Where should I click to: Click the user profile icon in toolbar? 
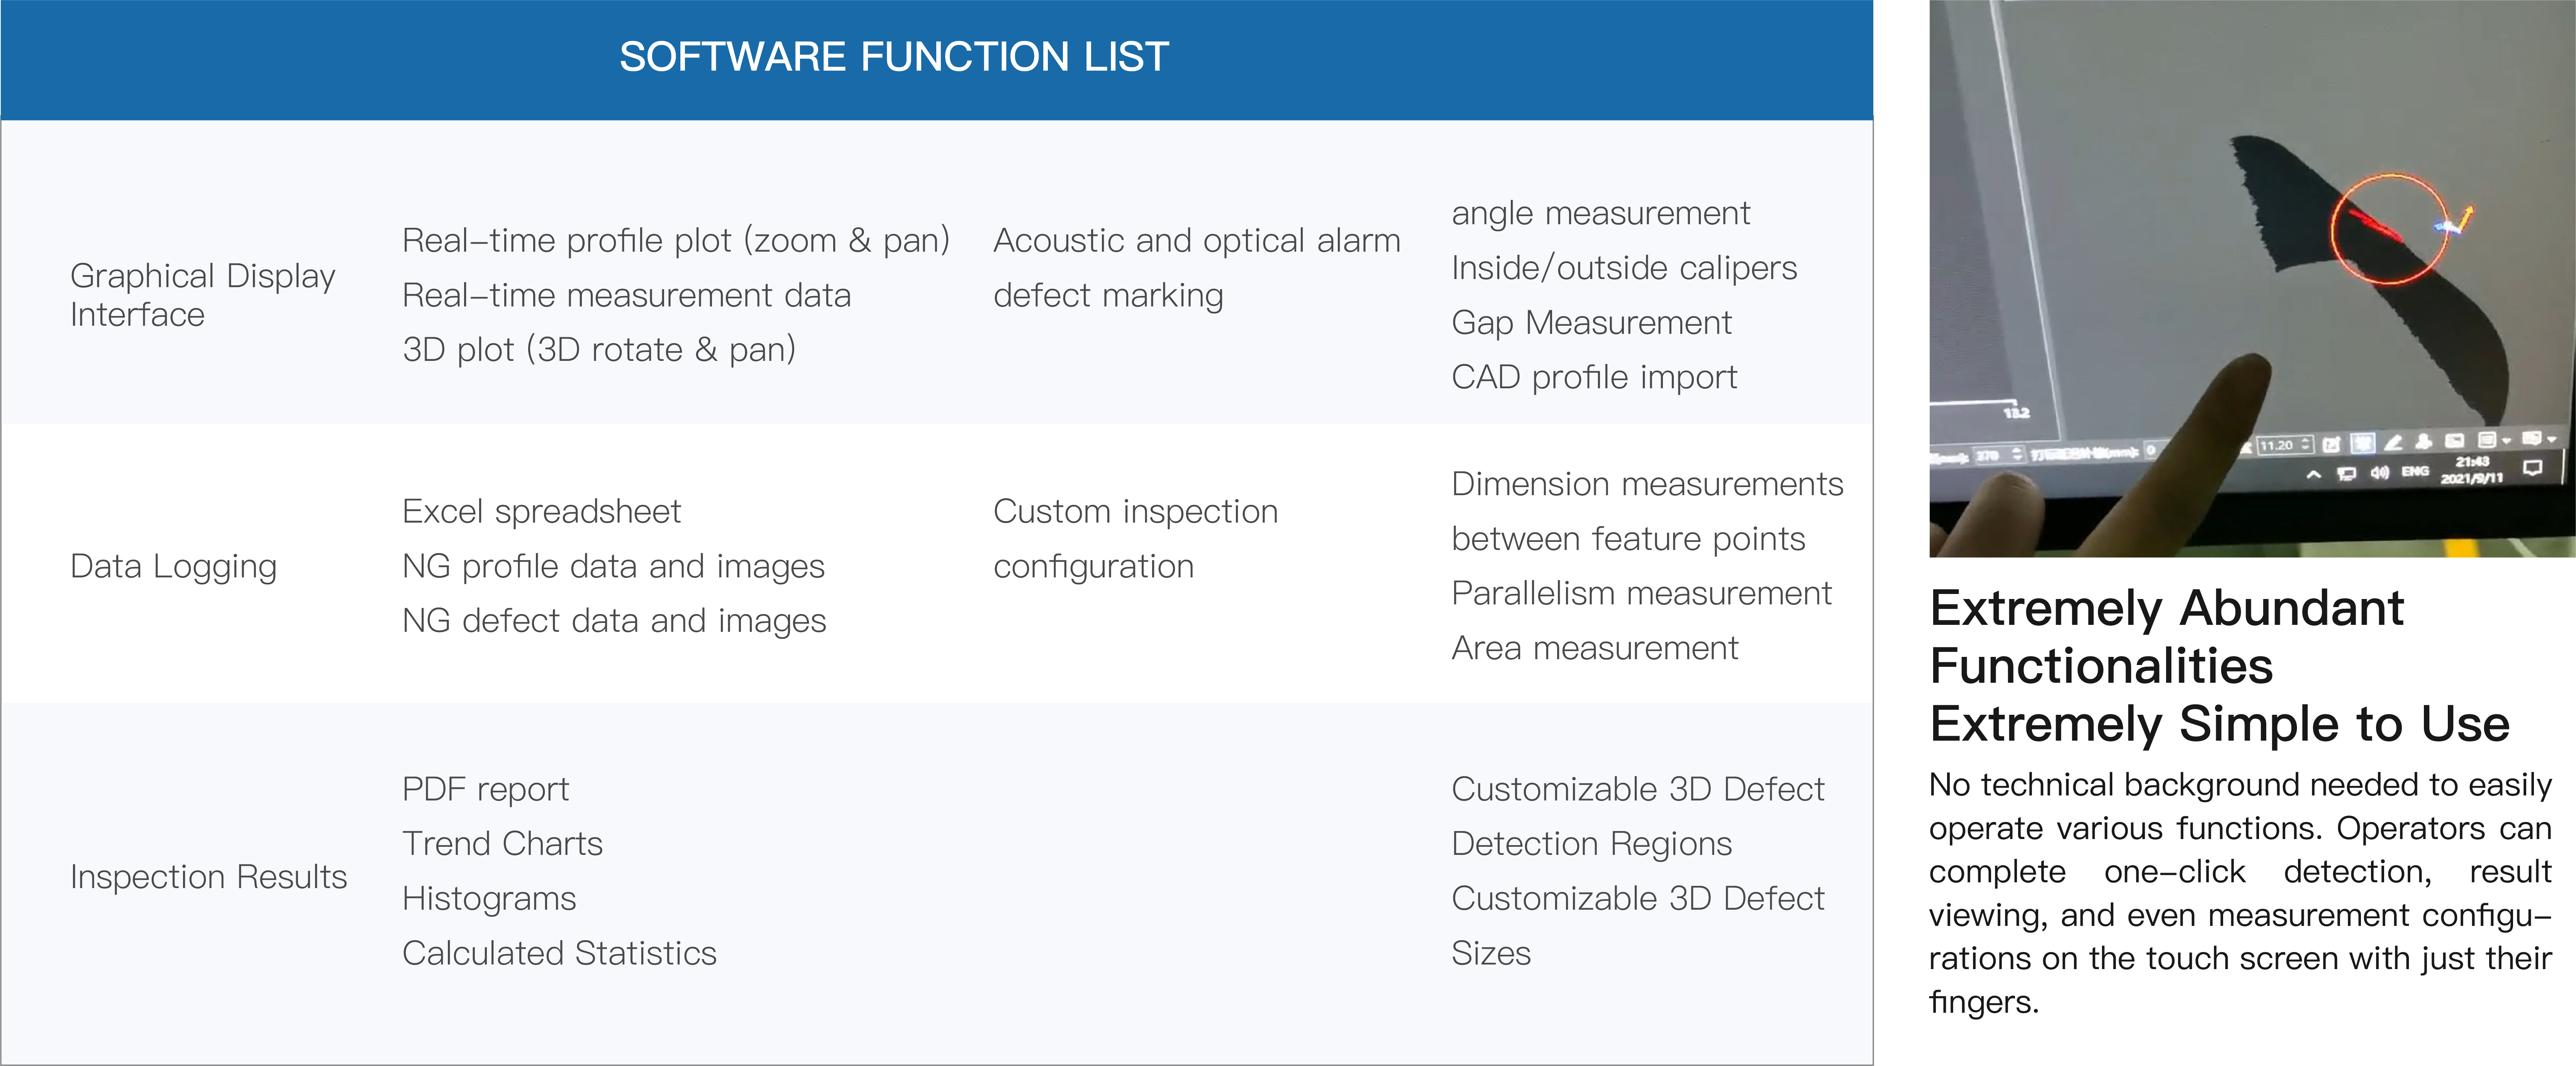click(x=2424, y=441)
